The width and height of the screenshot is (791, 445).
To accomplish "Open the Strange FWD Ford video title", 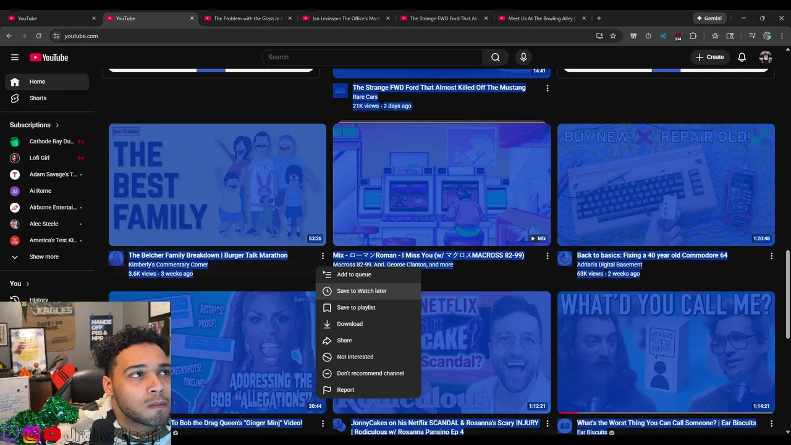I will pyautogui.click(x=439, y=88).
